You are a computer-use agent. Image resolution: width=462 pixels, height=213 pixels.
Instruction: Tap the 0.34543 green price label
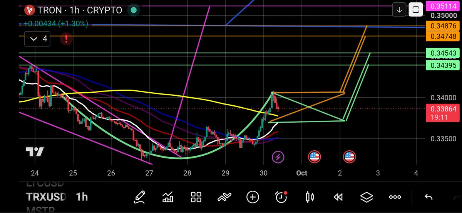[443, 53]
